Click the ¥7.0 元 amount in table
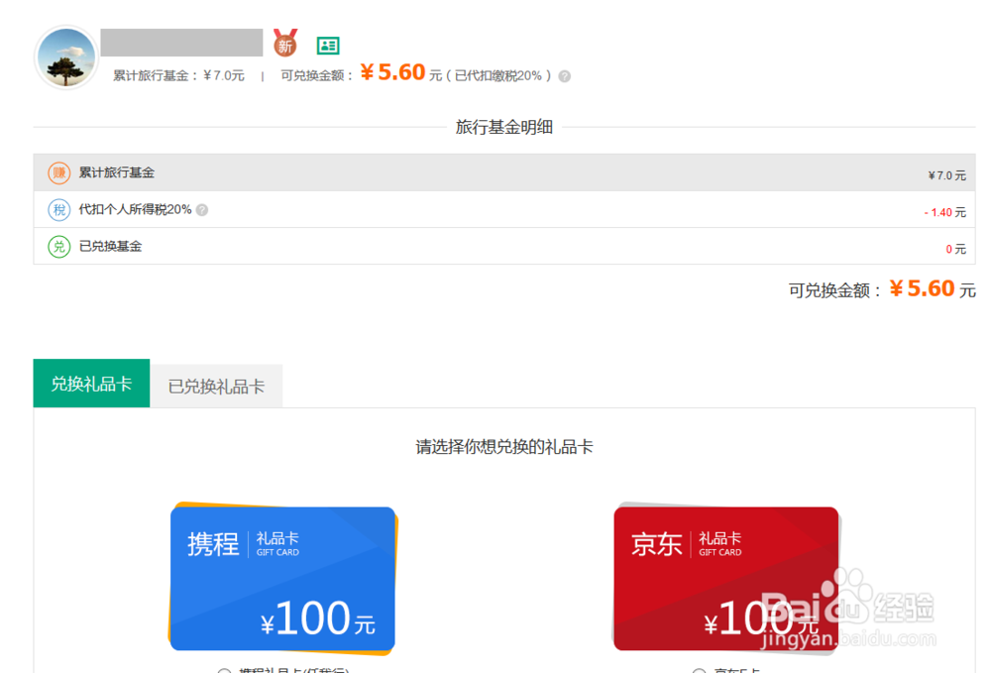 [946, 175]
